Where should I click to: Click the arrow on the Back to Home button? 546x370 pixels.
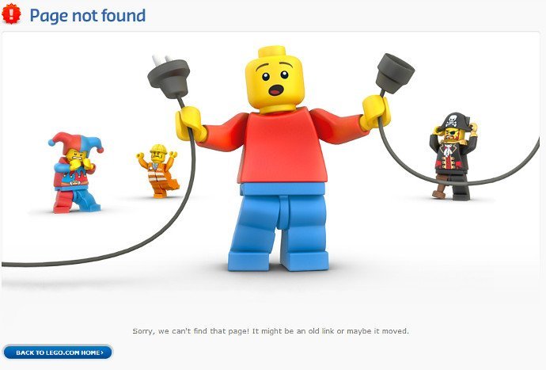(102, 353)
